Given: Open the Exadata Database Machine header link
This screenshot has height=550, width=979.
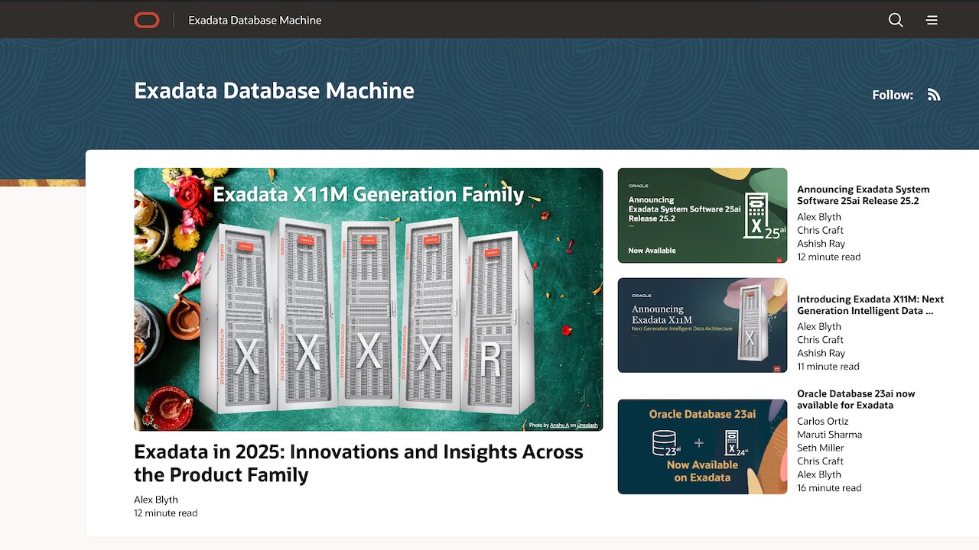Looking at the screenshot, I should pyautogui.click(x=255, y=20).
